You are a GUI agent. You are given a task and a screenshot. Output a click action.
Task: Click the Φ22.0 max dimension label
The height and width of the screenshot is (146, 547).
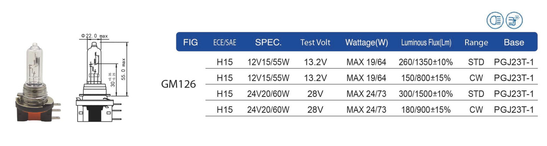click(x=94, y=36)
